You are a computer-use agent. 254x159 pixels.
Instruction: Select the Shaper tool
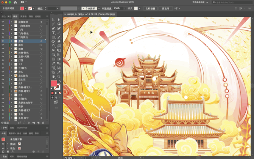tap(53, 42)
